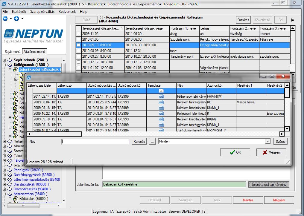This screenshot has width=304, height=216.
Task: Expand the Saját adatok tree node
Action: (4, 60)
